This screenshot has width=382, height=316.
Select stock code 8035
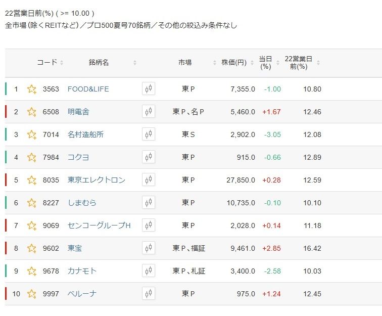coord(51,180)
